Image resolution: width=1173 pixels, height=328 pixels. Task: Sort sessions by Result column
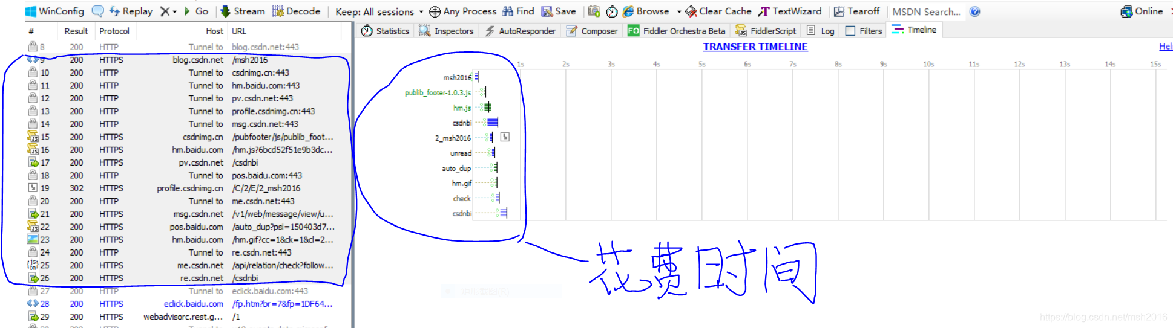pyautogui.click(x=76, y=31)
